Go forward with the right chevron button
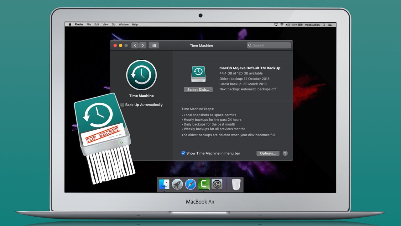The width and height of the screenshot is (401, 226). [143, 46]
